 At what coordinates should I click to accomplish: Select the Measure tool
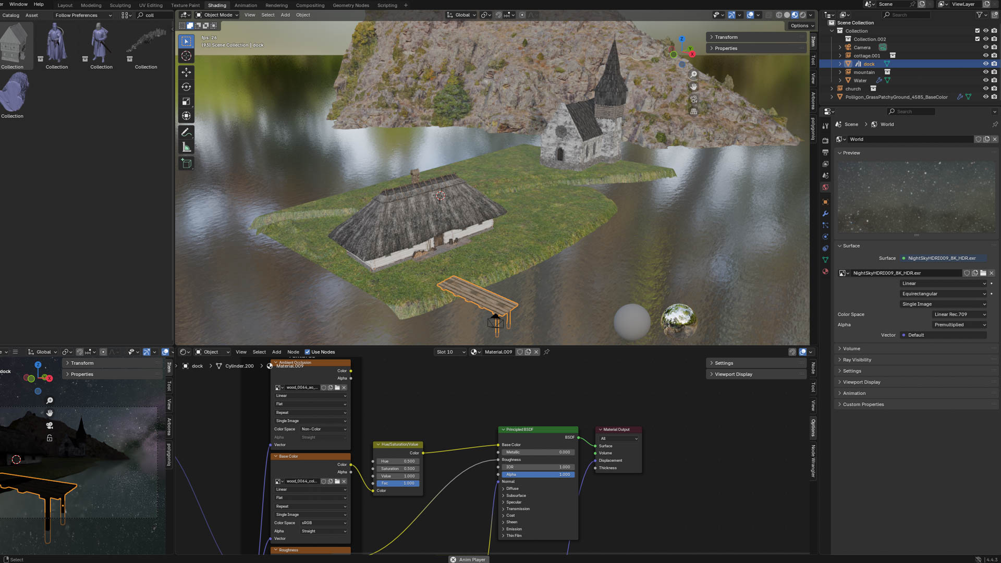pyautogui.click(x=186, y=148)
